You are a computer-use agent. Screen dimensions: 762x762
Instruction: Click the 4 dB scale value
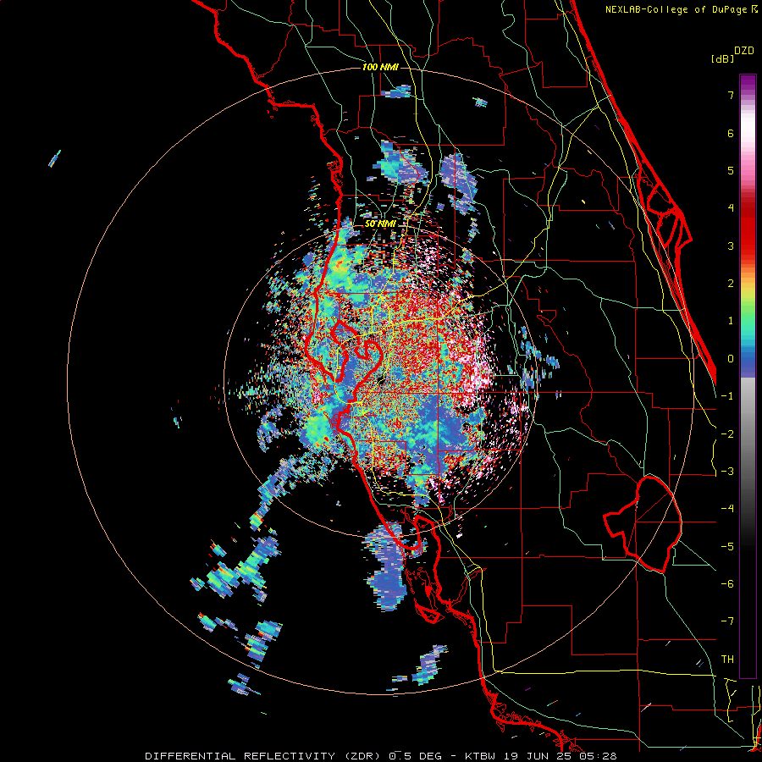coord(731,208)
